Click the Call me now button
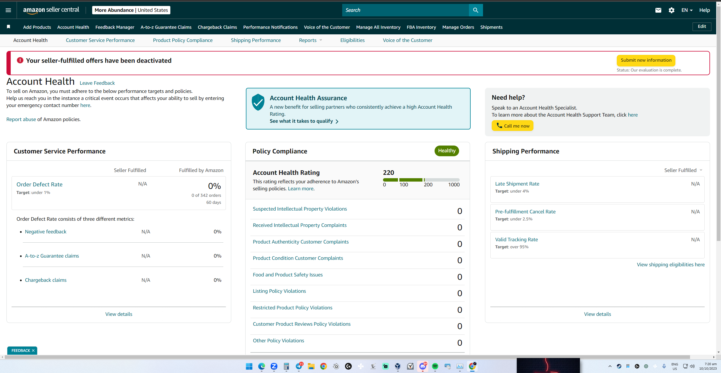 coord(513,126)
